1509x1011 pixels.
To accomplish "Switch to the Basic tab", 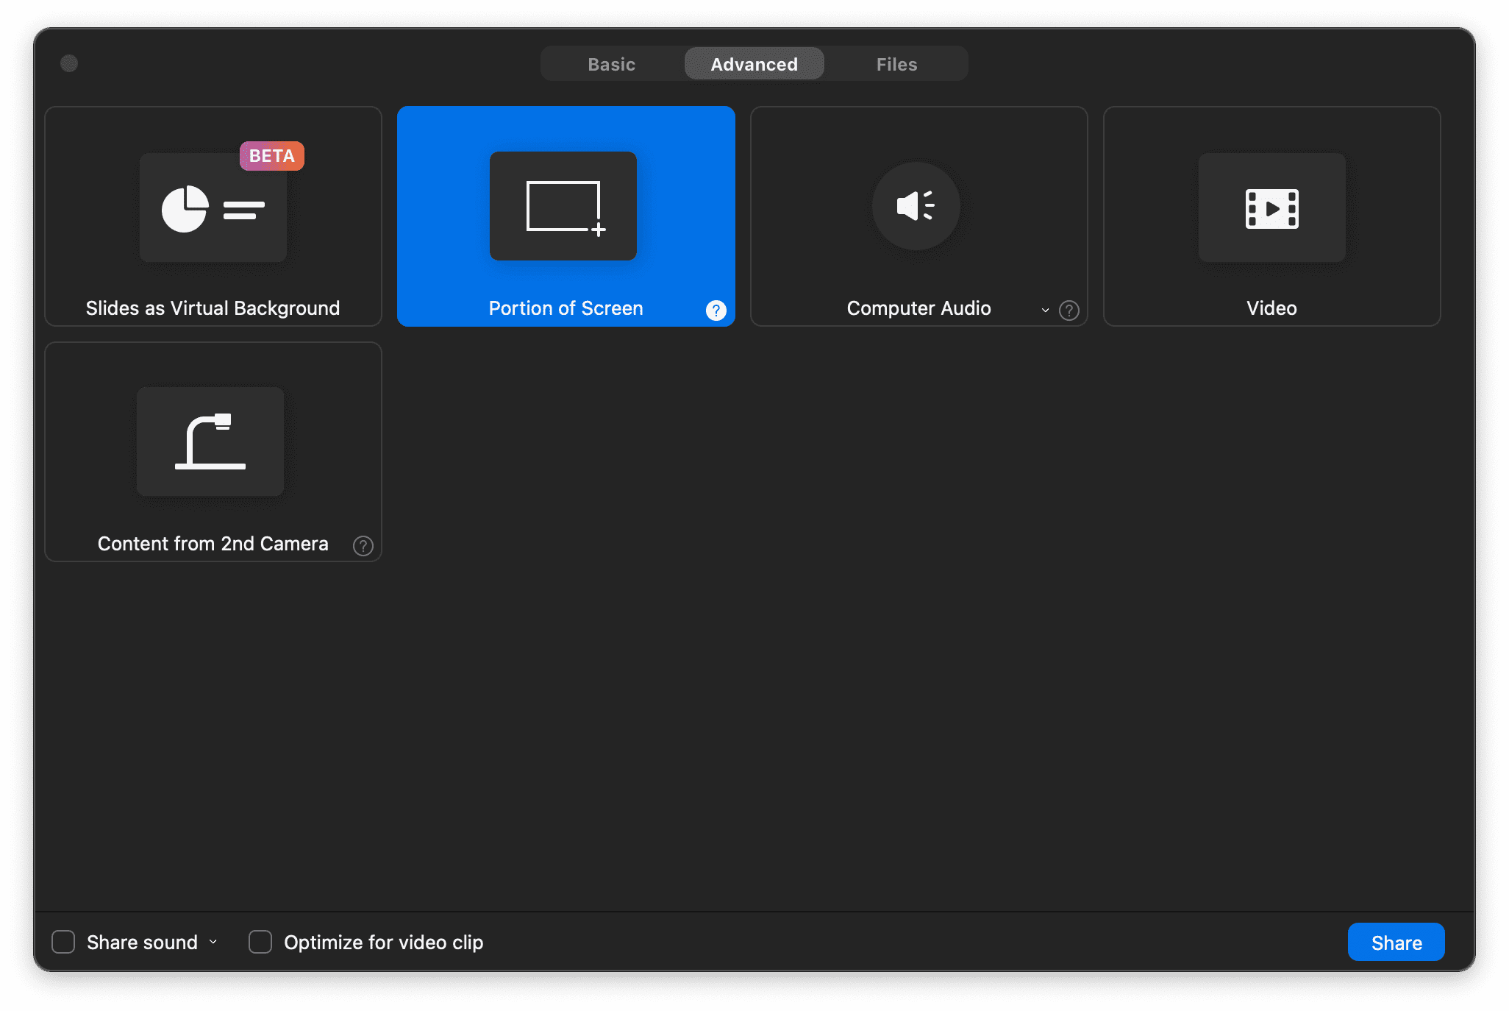I will [612, 64].
